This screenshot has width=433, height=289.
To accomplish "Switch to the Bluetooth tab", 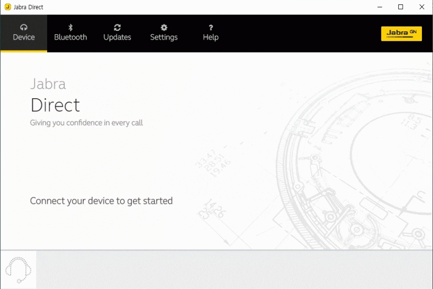I will pyautogui.click(x=70, y=33).
